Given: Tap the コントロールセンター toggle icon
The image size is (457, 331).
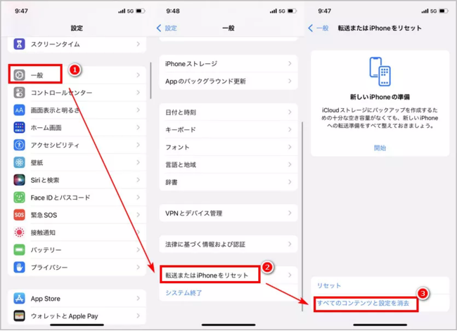Looking at the screenshot, I should coord(19,93).
